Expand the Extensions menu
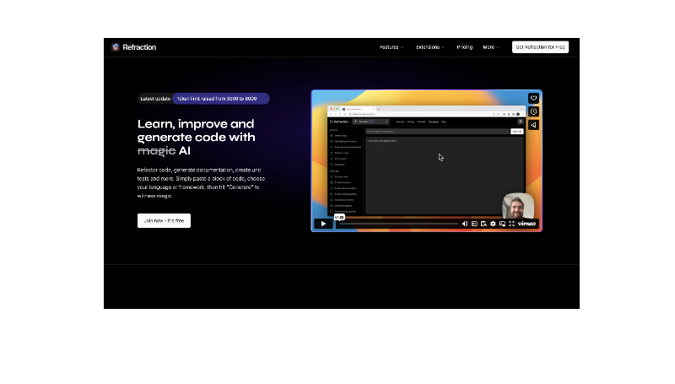The width and height of the screenshot is (675, 384). 430,47
